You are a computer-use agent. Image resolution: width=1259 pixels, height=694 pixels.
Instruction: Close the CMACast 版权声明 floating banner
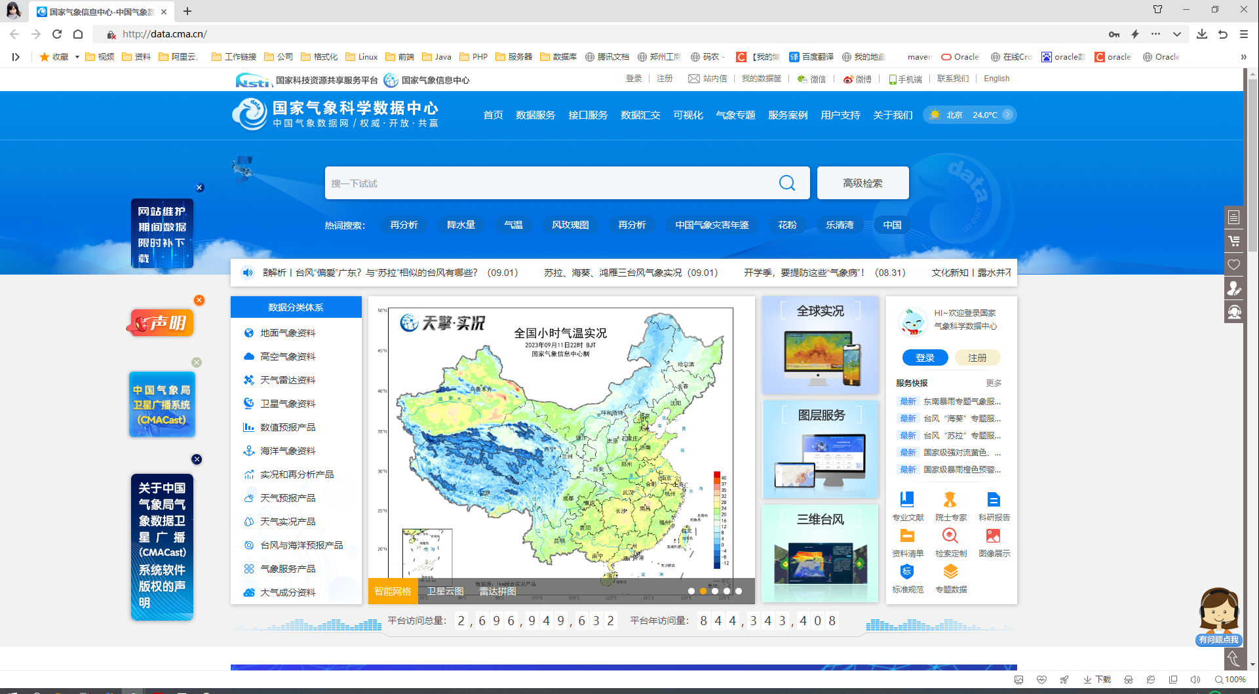[x=197, y=459]
